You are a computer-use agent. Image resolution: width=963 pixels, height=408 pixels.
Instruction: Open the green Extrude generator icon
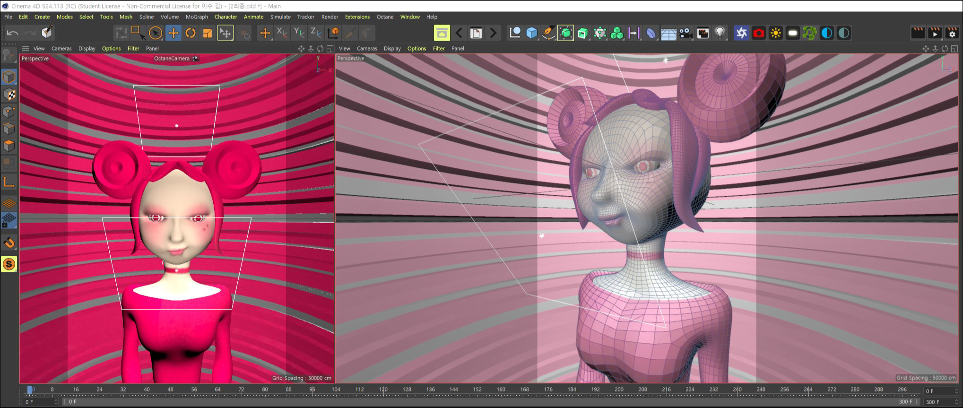583,33
